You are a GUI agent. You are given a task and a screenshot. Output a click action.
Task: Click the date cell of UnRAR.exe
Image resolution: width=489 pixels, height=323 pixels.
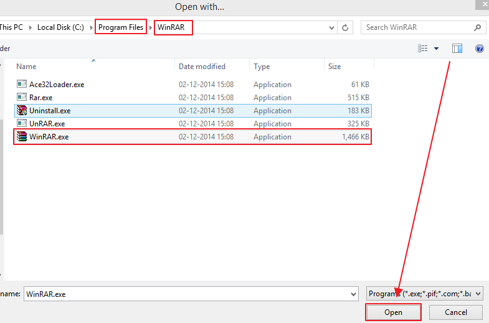(206, 124)
